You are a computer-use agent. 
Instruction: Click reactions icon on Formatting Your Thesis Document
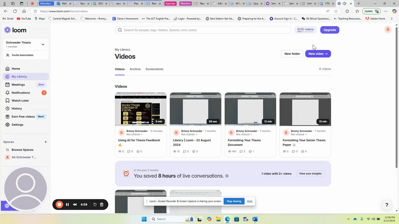click(x=250, y=152)
